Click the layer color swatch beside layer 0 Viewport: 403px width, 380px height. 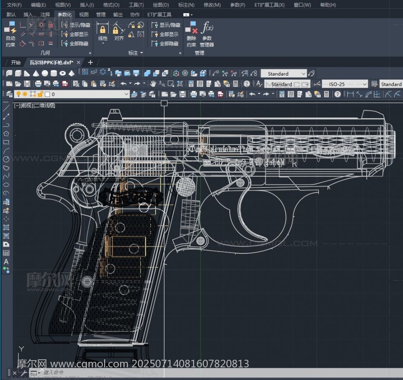tap(47, 94)
